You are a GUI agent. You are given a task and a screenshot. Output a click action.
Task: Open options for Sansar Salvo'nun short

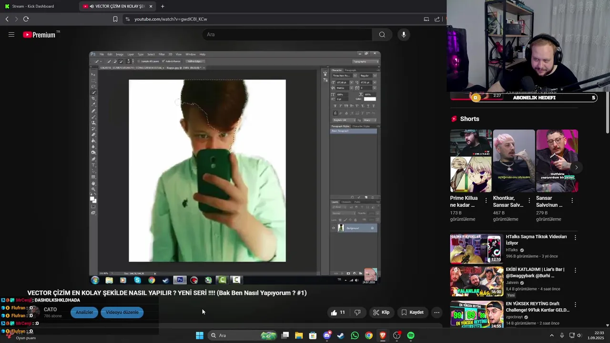pos(572,201)
